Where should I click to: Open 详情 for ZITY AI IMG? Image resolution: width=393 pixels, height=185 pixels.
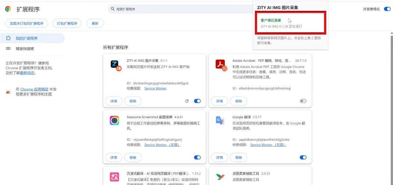point(114,101)
